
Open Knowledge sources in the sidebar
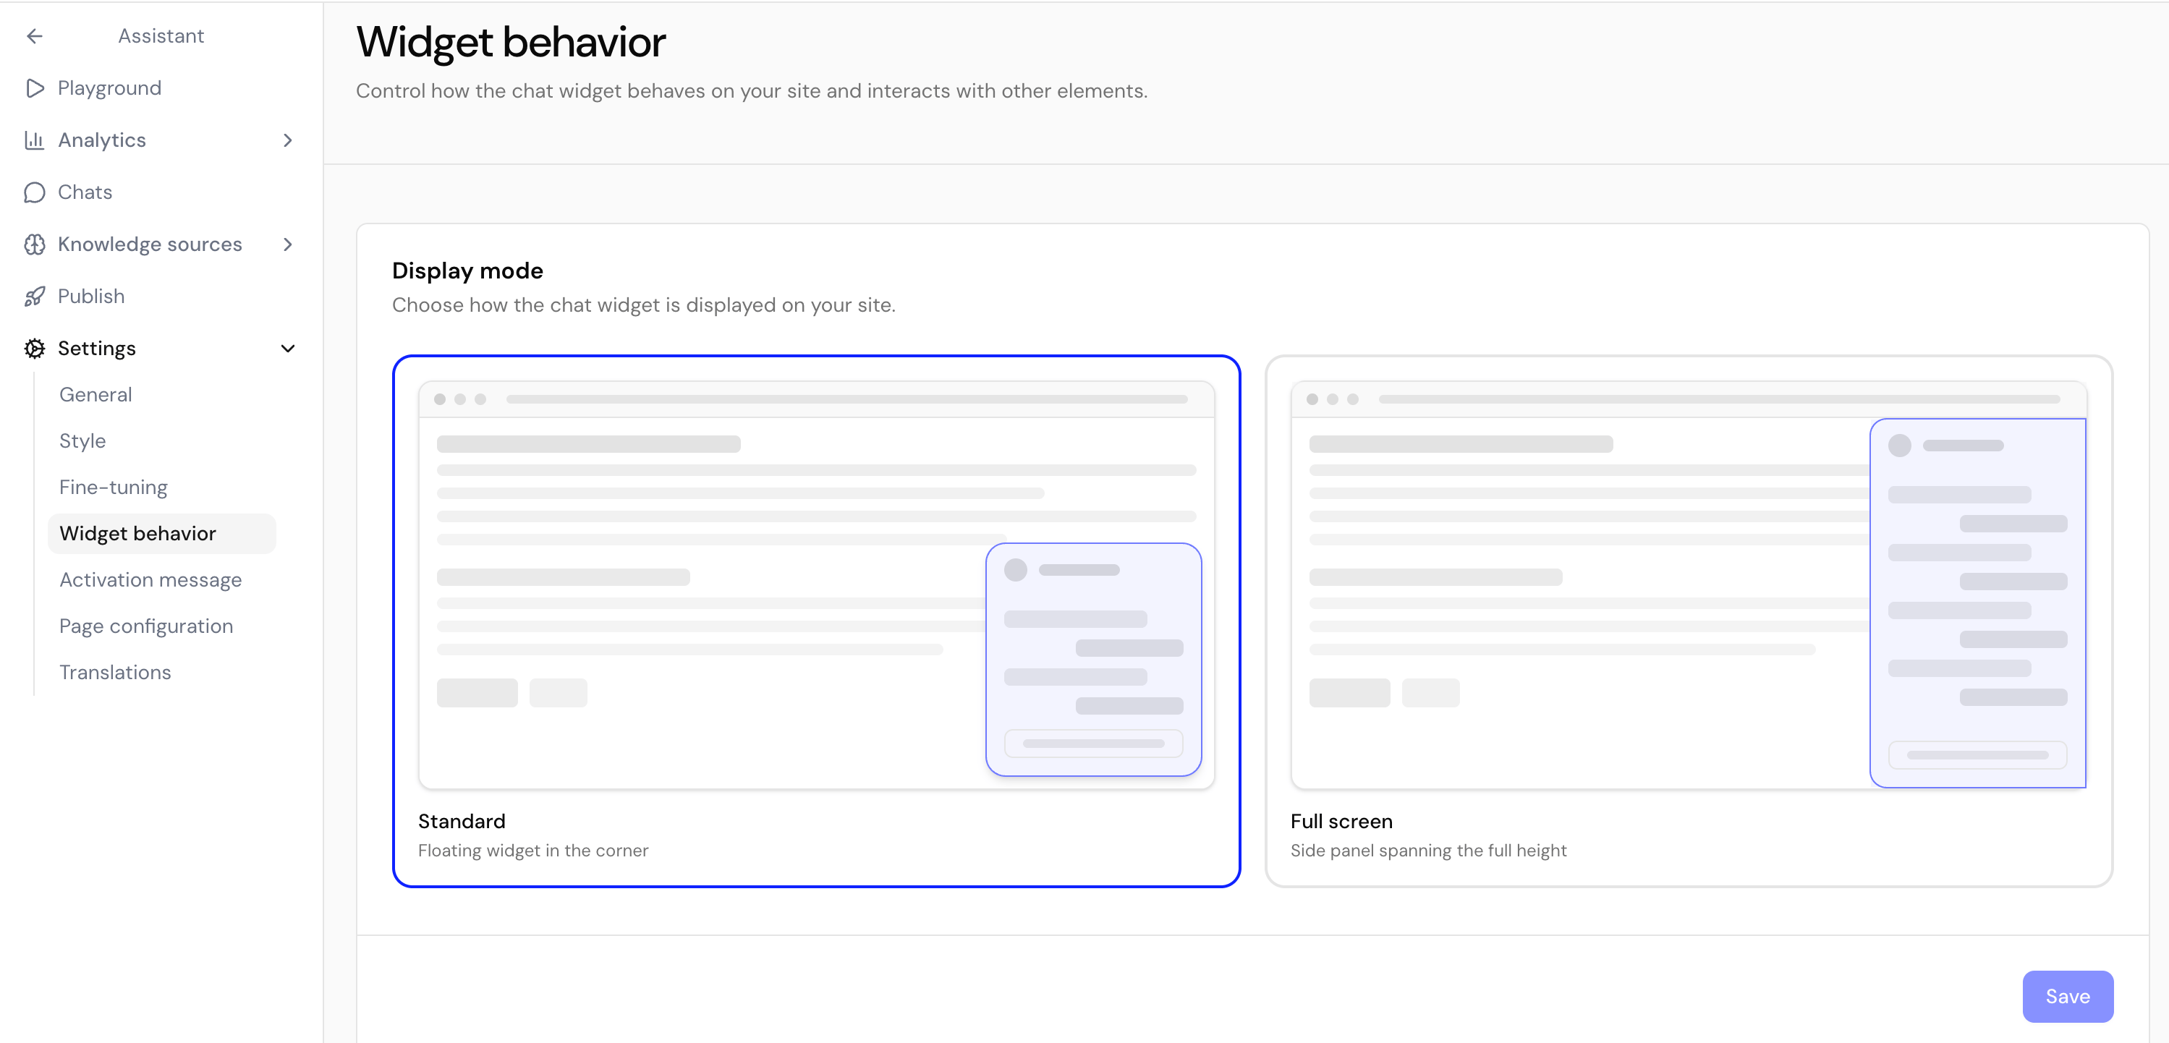pyautogui.click(x=150, y=245)
